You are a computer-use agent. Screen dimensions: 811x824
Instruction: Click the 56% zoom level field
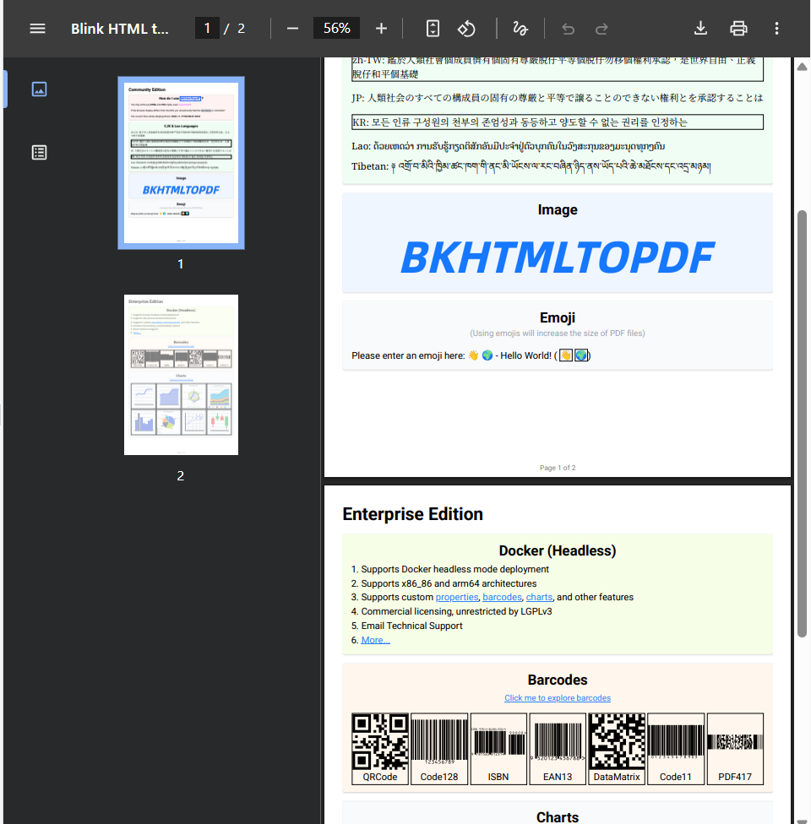click(336, 28)
